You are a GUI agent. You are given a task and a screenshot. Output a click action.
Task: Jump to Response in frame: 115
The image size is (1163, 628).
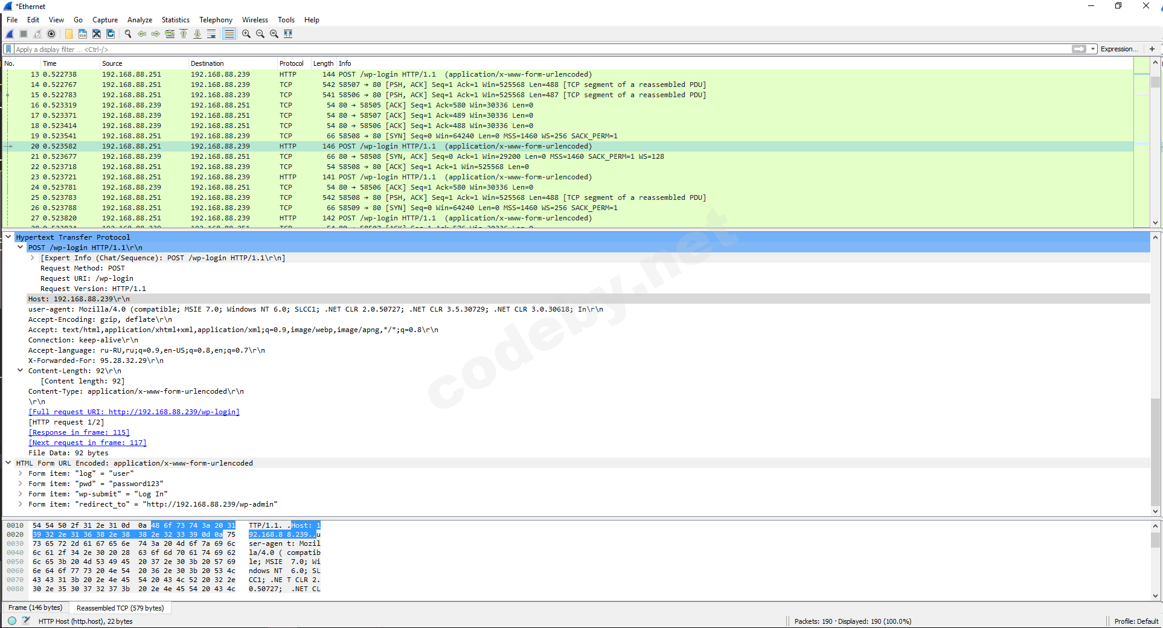tap(79, 432)
